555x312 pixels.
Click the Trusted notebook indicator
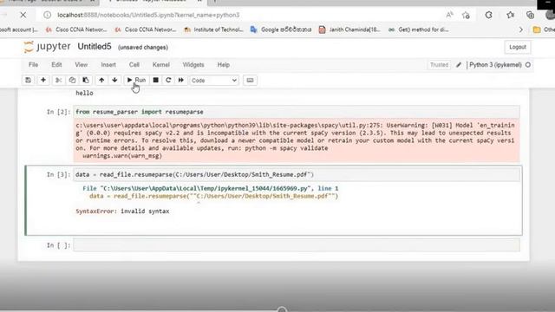point(439,65)
